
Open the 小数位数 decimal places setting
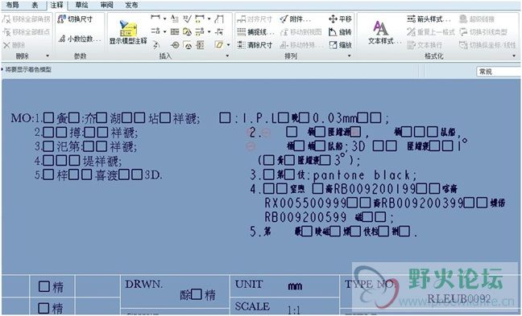point(80,39)
